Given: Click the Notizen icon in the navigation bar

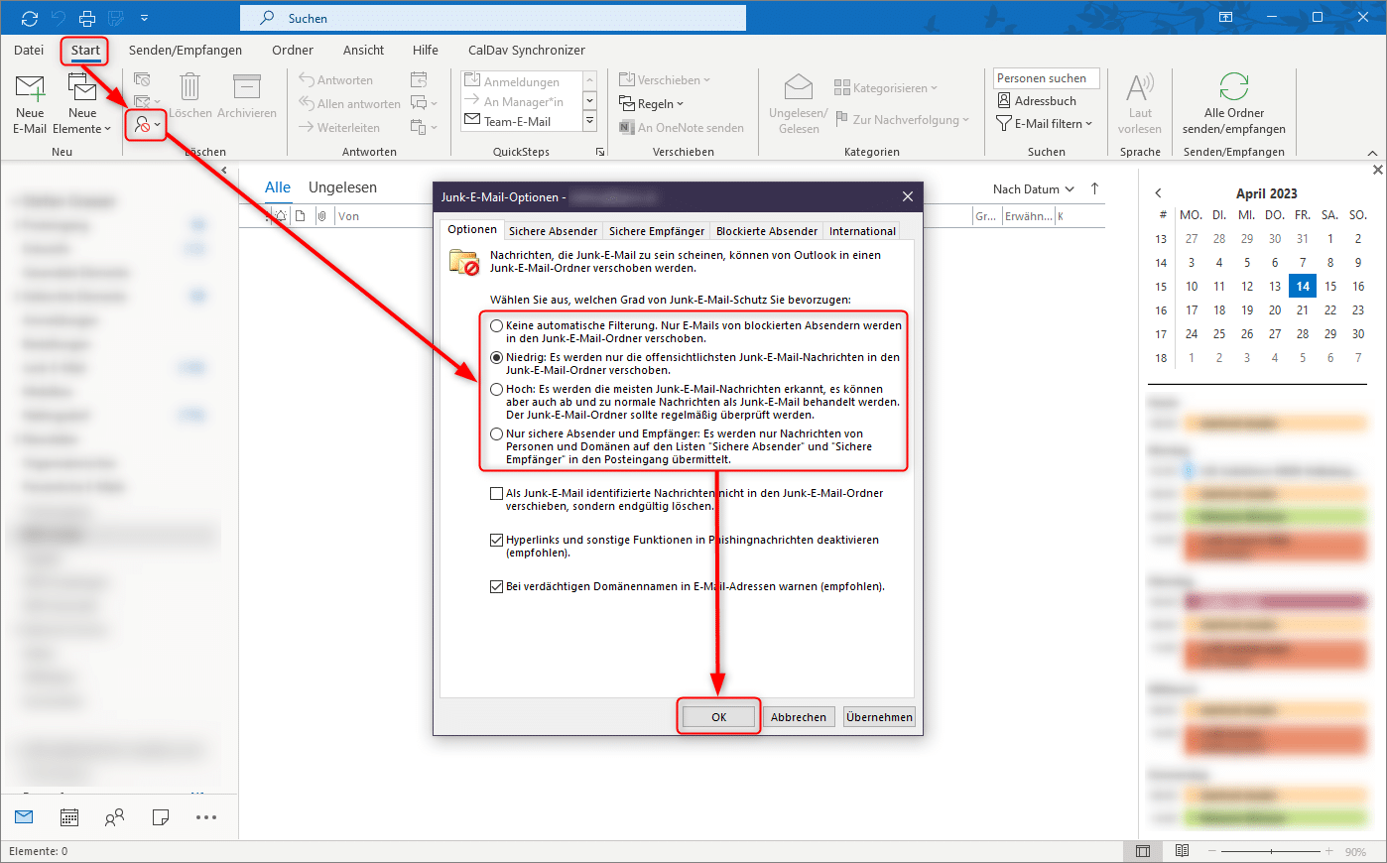Looking at the screenshot, I should point(160,816).
